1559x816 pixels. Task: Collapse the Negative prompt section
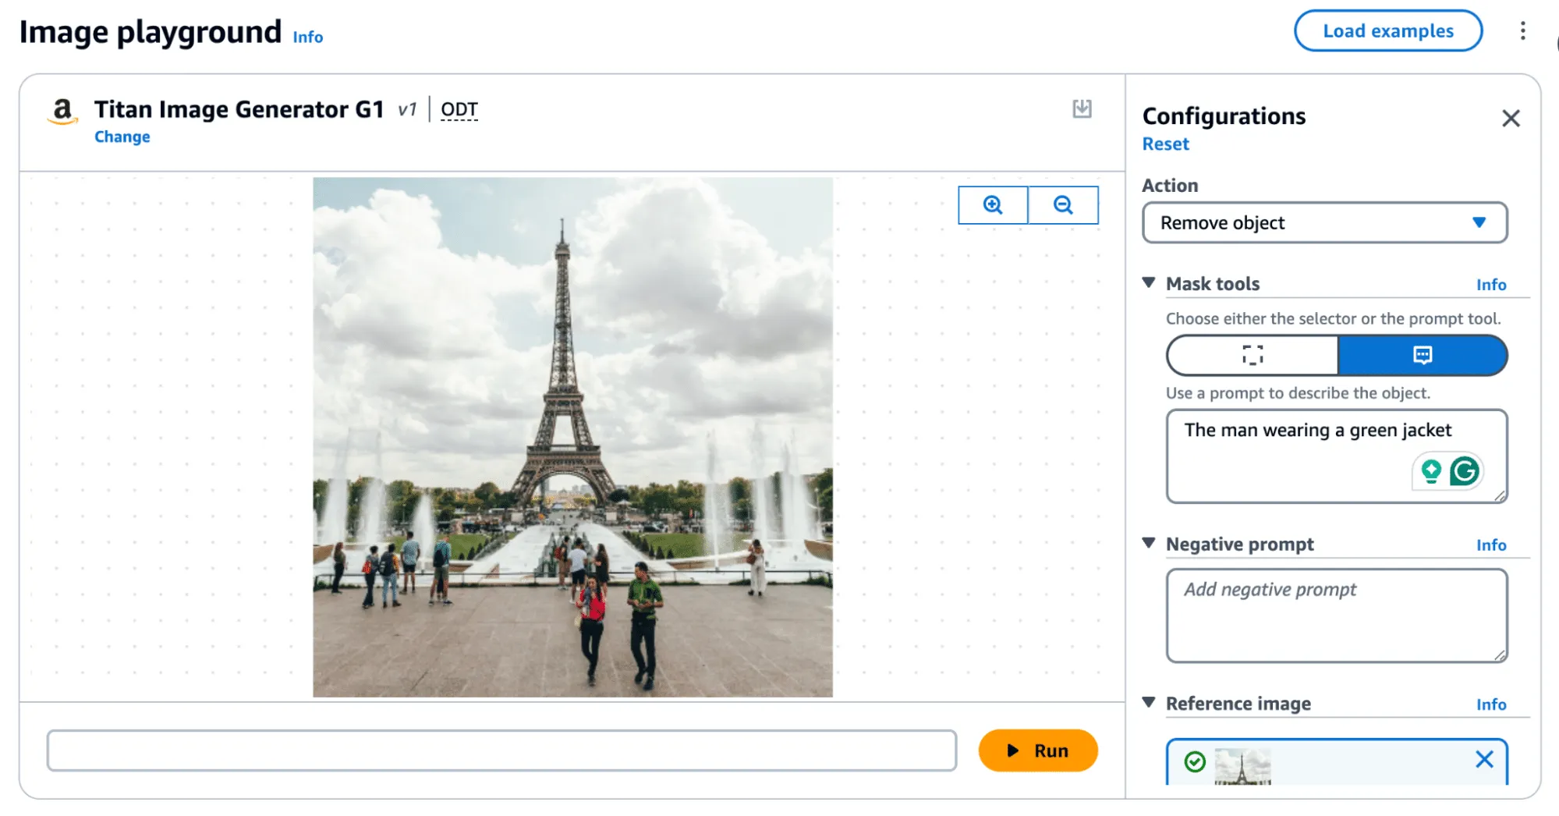pyautogui.click(x=1149, y=544)
